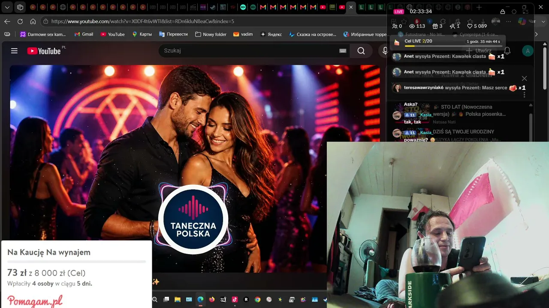Launch Google Chrome from the taskbar
549x308 pixels.
point(257,299)
